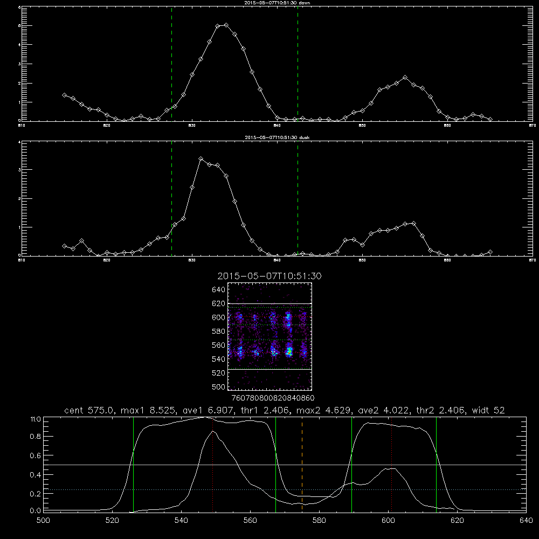The width and height of the screenshot is (539, 539).
Task: Click the "810" x-axis label under the dusk plot
Action: click(x=22, y=260)
